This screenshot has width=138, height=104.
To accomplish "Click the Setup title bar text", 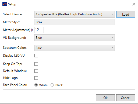I will (x=12, y=4).
